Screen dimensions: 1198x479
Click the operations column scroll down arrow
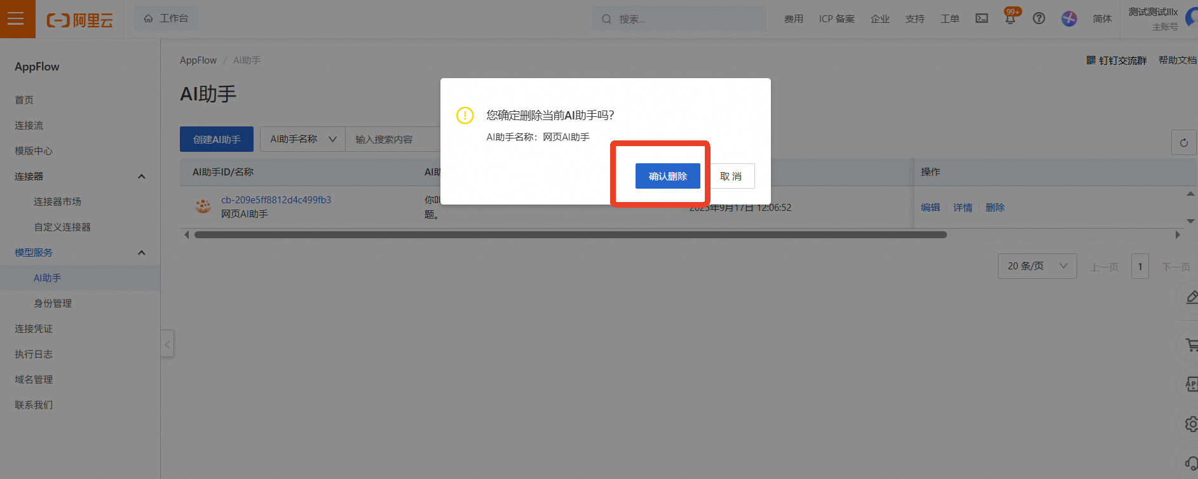point(1190,221)
